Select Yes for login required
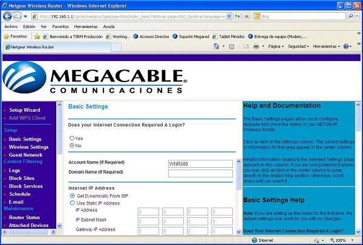Viewport: 363px width, 245px height. 72,138
